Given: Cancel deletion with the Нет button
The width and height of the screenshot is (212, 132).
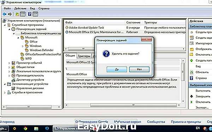Looking at the screenshot, I should [x=139, y=69].
